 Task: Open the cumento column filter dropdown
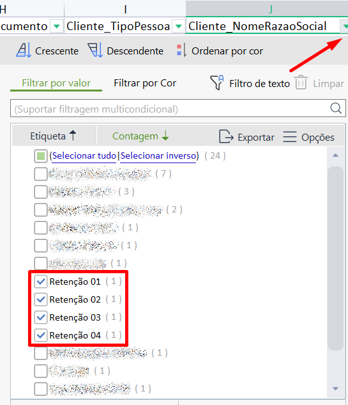tap(56, 26)
